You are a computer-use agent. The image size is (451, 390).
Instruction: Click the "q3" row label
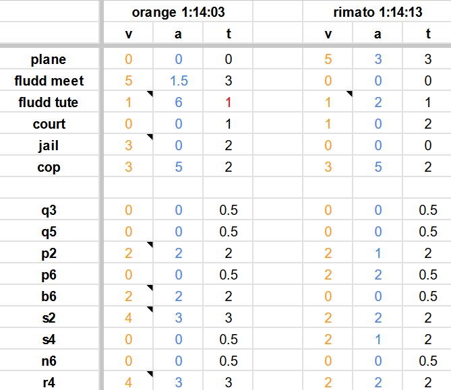[49, 210]
